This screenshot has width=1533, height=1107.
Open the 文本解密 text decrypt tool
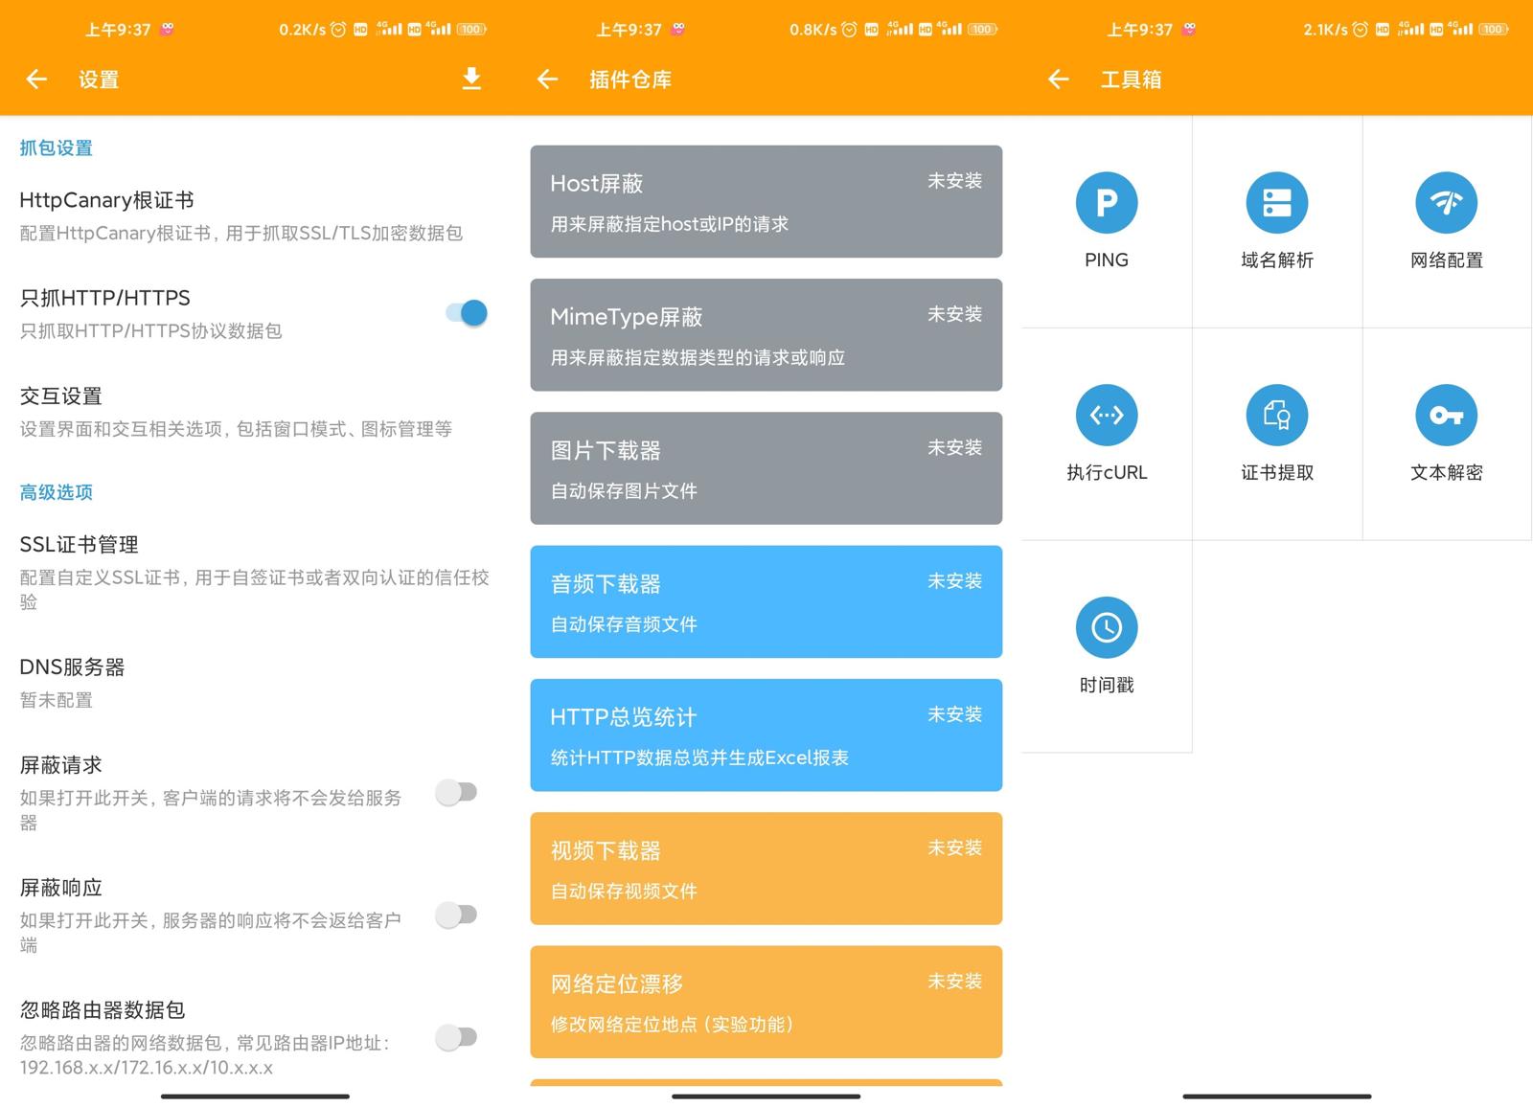[x=1446, y=416]
